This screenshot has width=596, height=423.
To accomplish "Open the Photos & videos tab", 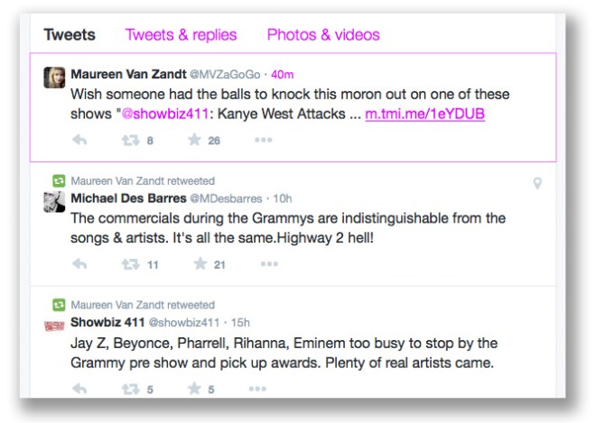I will point(323,35).
